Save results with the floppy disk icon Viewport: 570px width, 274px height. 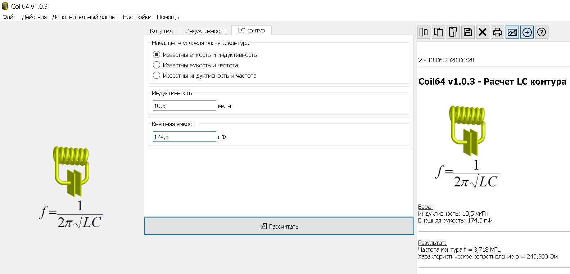click(468, 32)
